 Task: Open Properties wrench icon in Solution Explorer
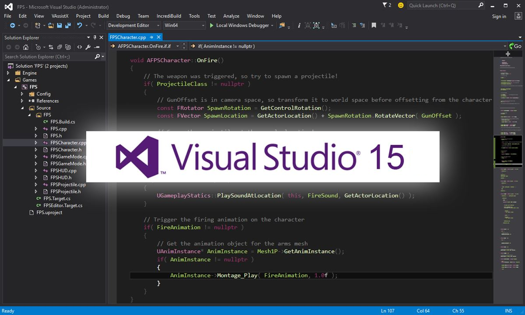(88, 47)
